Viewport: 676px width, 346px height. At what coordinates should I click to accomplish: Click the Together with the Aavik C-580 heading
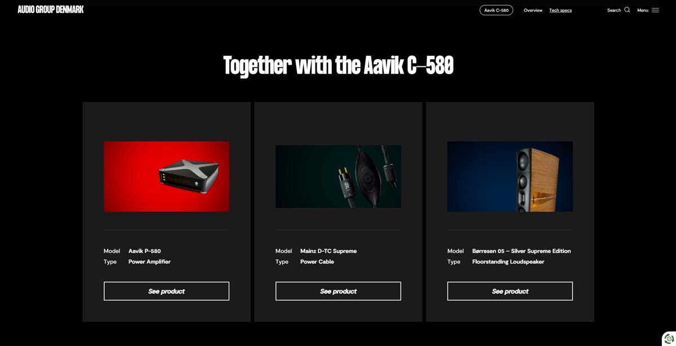[x=338, y=65]
